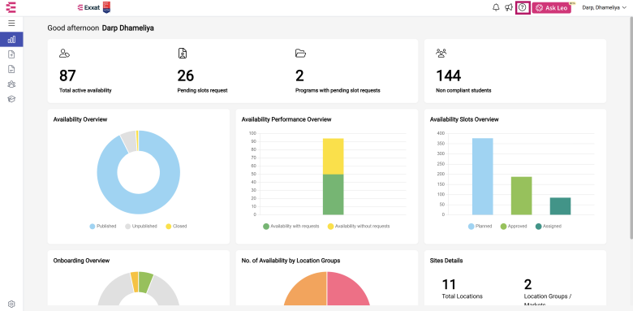
Task: Toggle the Unpublished legend item
Action: point(141,227)
